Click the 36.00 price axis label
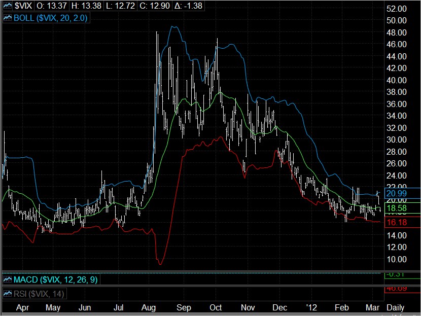The image size is (421, 316). pos(396,104)
